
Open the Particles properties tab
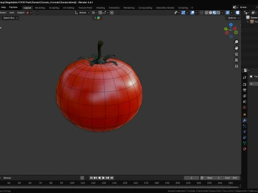click(245, 126)
